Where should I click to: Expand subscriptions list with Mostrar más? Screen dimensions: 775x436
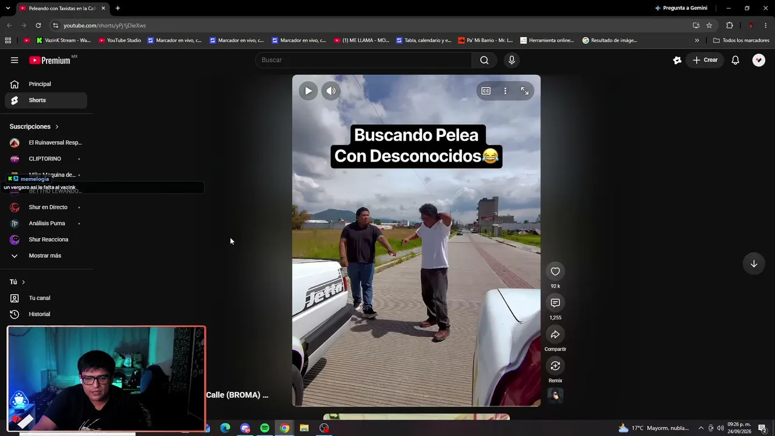tap(45, 256)
